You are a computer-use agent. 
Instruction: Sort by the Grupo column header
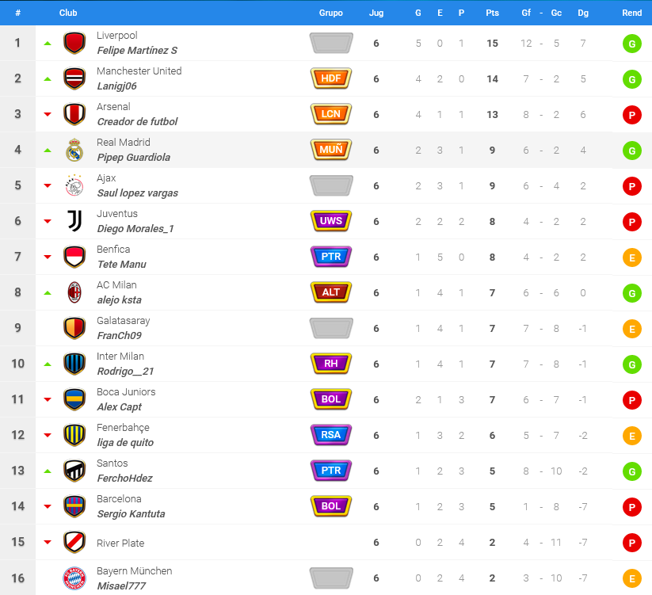(x=331, y=13)
